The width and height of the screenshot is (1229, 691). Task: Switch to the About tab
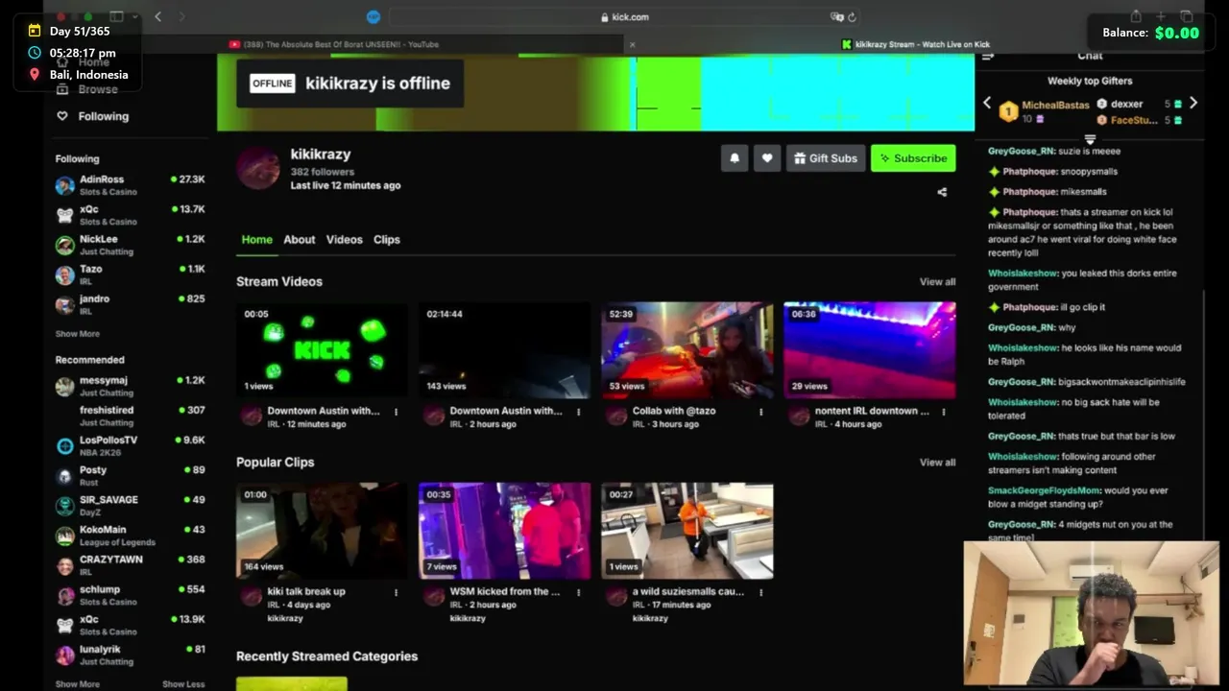[x=299, y=240]
